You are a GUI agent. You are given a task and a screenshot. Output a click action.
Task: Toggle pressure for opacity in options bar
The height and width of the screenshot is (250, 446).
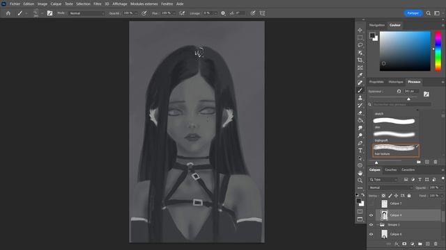(144, 13)
